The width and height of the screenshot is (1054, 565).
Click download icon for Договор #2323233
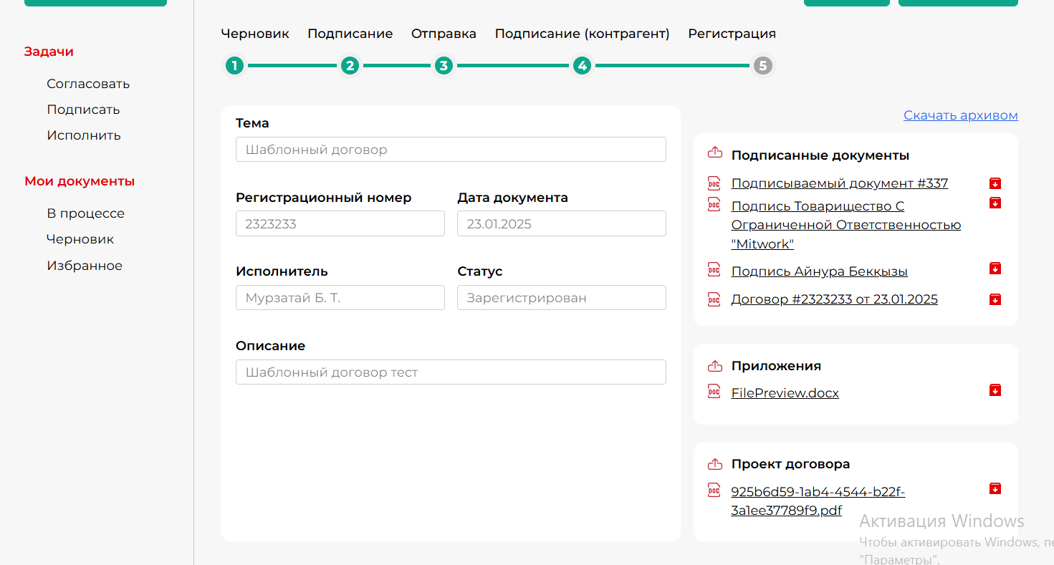995,299
